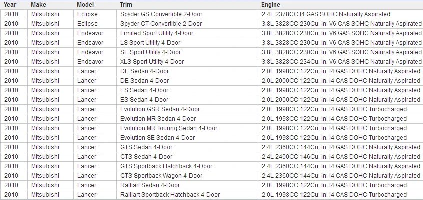Viewport: 423px width, 200px height.
Task: Click the 2.4L 2400CC 146Cu. In. engine cell
Action: pyautogui.click(x=341, y=157)
